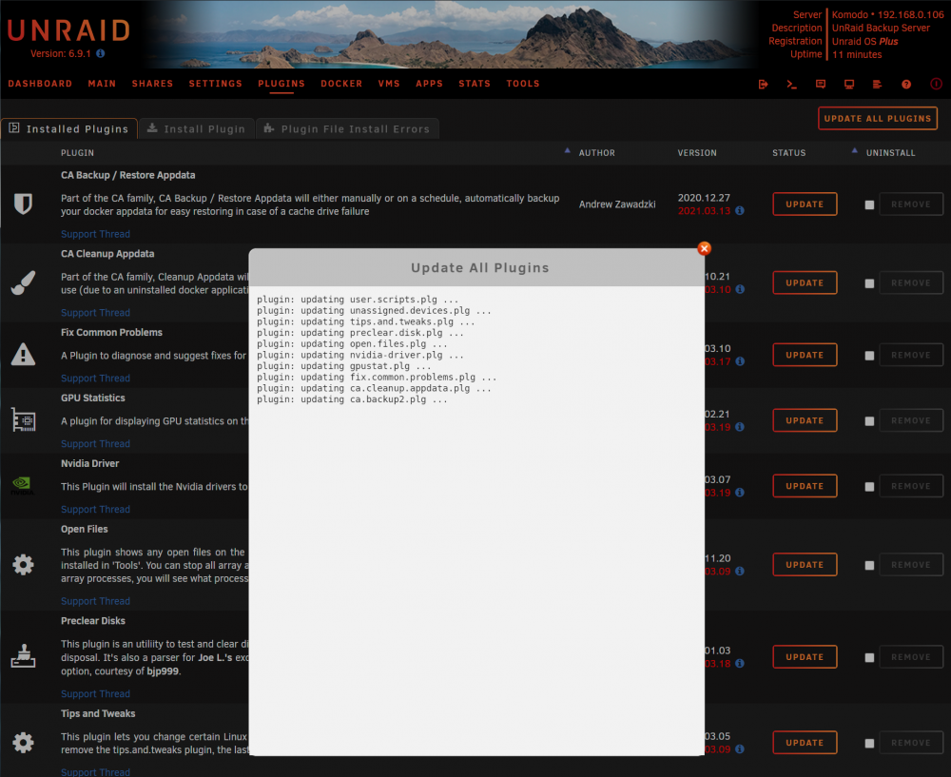The width and height of the screenshot is (951, 777).
Task: Select the Installed Plugins tab
Action: pyautogui.click(x=69, y=128)
